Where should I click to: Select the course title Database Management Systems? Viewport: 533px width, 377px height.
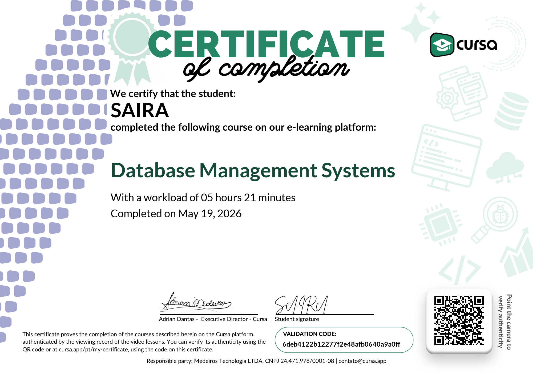[x=253, y=170]
